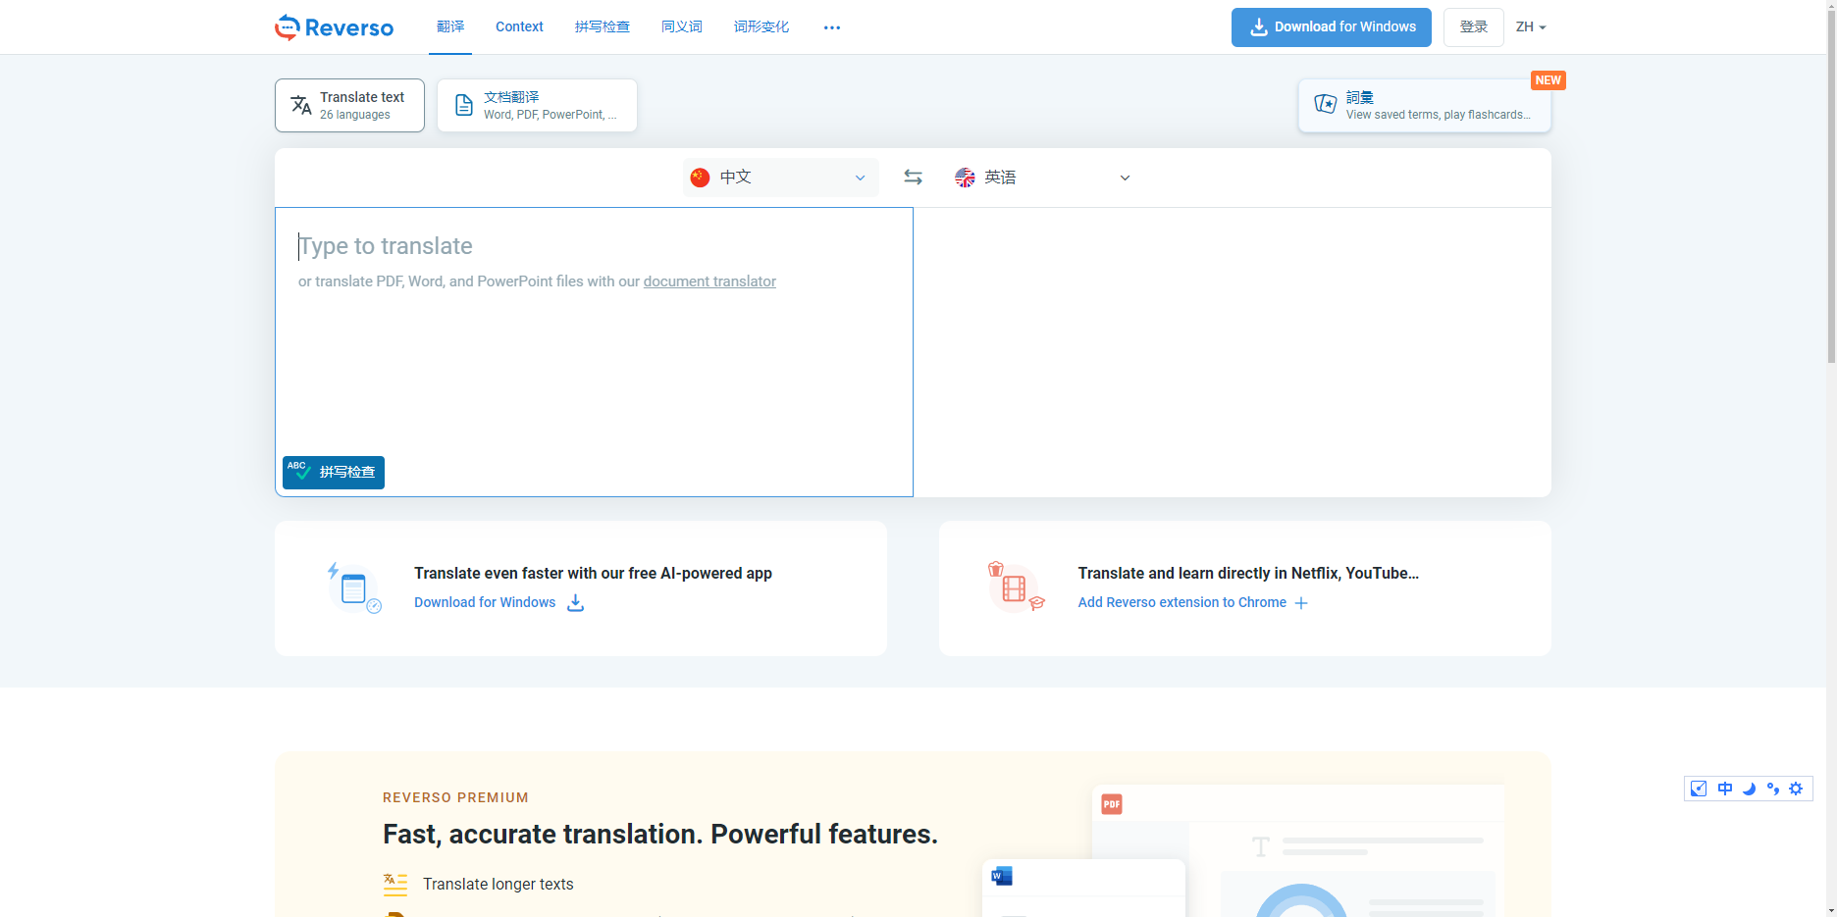Open IME toolbar settings gear

[1796, 789]
